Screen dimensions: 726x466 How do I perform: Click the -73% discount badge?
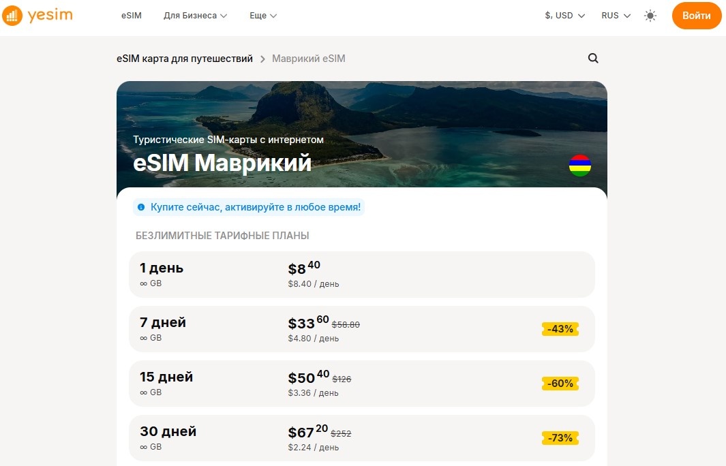point(560,438)
